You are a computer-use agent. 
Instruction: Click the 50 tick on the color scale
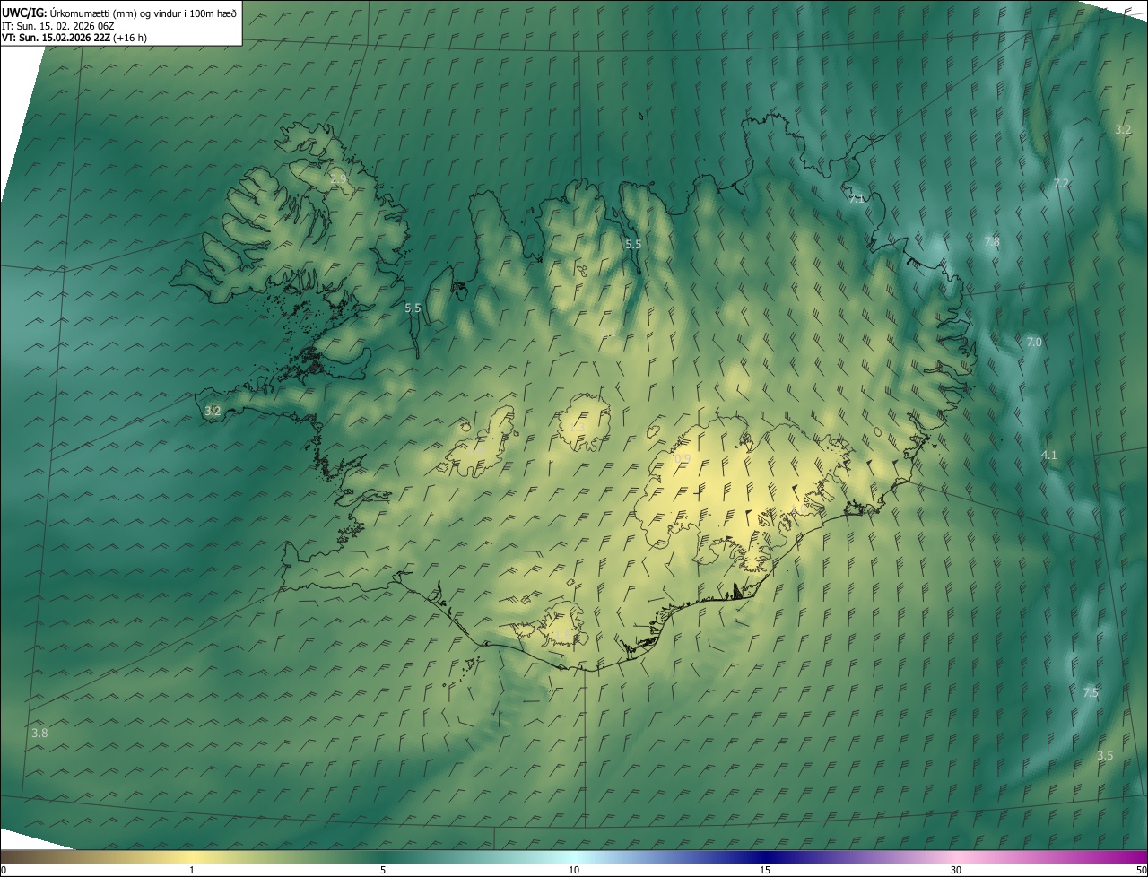point(1141,871)
